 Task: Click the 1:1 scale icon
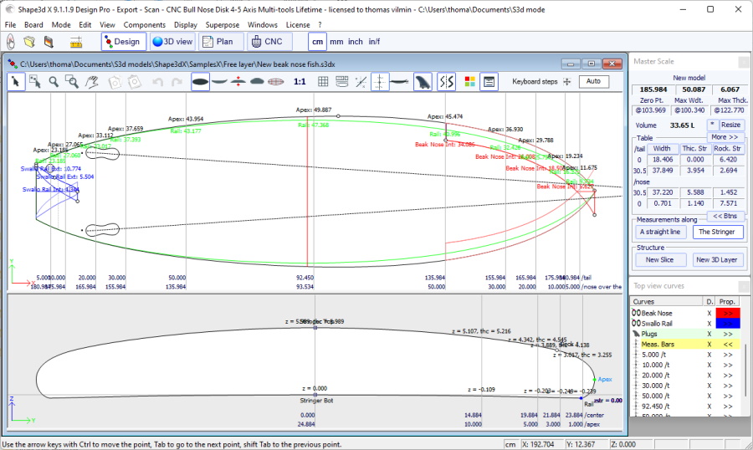click(x=300, y=81)
